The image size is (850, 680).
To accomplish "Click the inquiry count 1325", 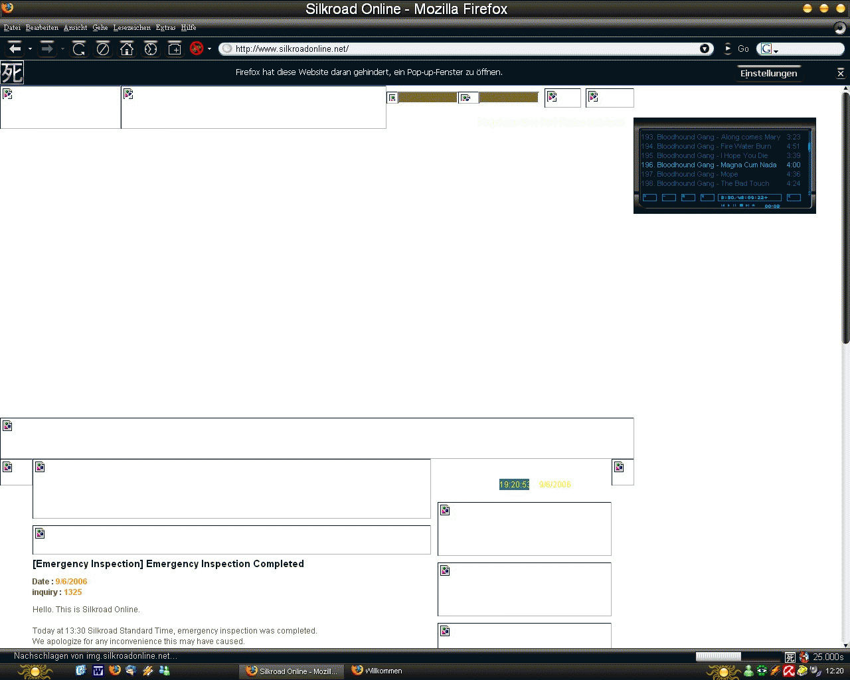I will tap(73, 592).
